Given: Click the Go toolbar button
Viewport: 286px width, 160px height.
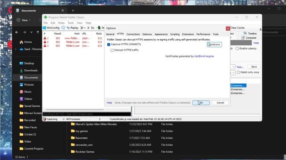Looking at the screenshot, I should (91, 28).
